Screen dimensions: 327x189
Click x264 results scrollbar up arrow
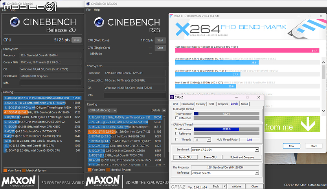324,62
